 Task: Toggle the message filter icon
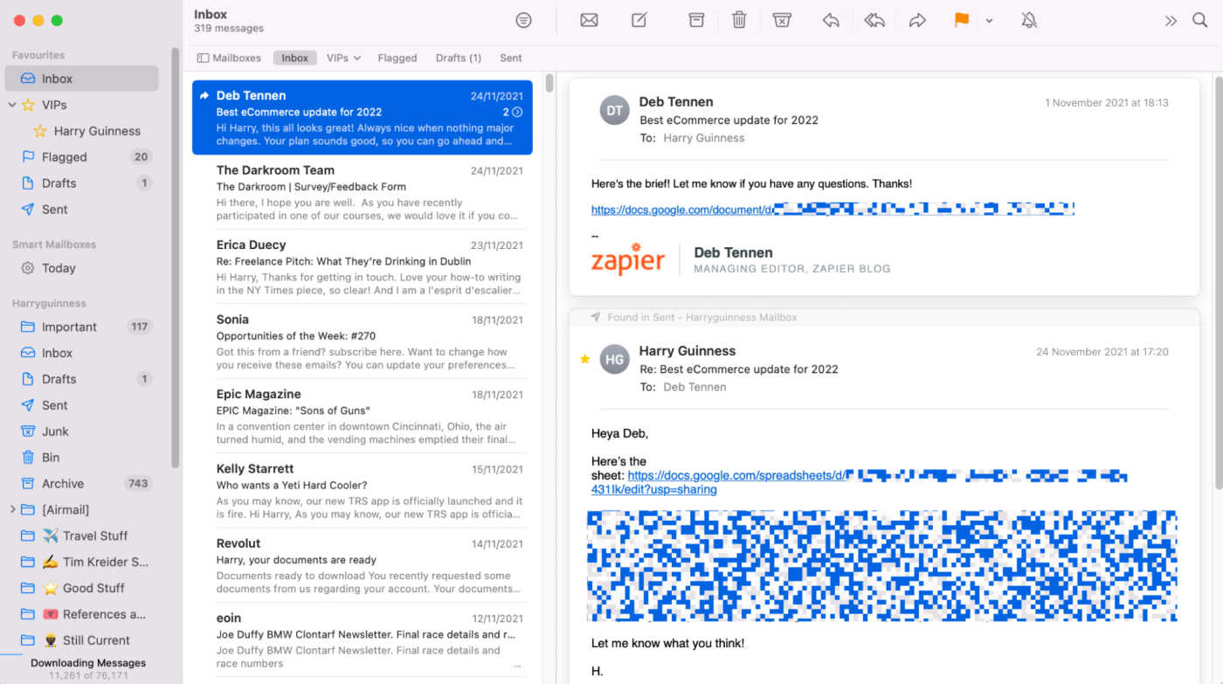tap(523, 20)
